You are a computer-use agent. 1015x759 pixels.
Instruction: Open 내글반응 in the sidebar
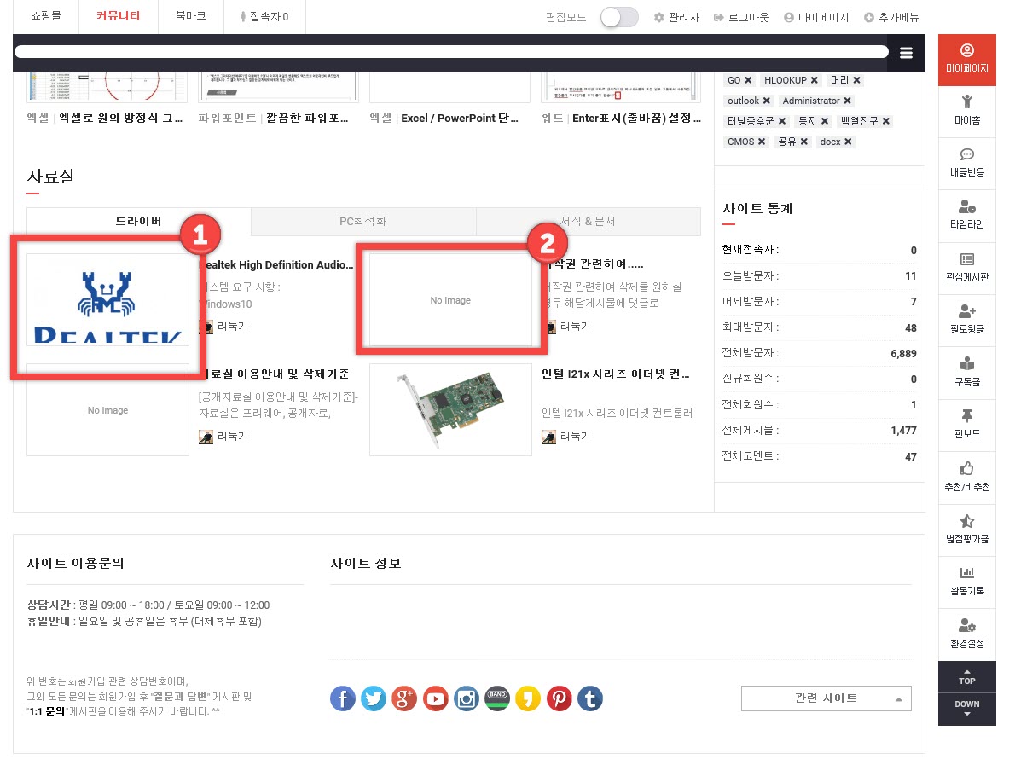tap(966, 163)
